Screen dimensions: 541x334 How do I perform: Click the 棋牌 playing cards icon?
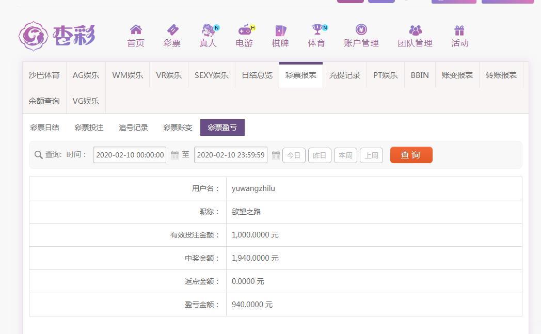click(280, 30)
